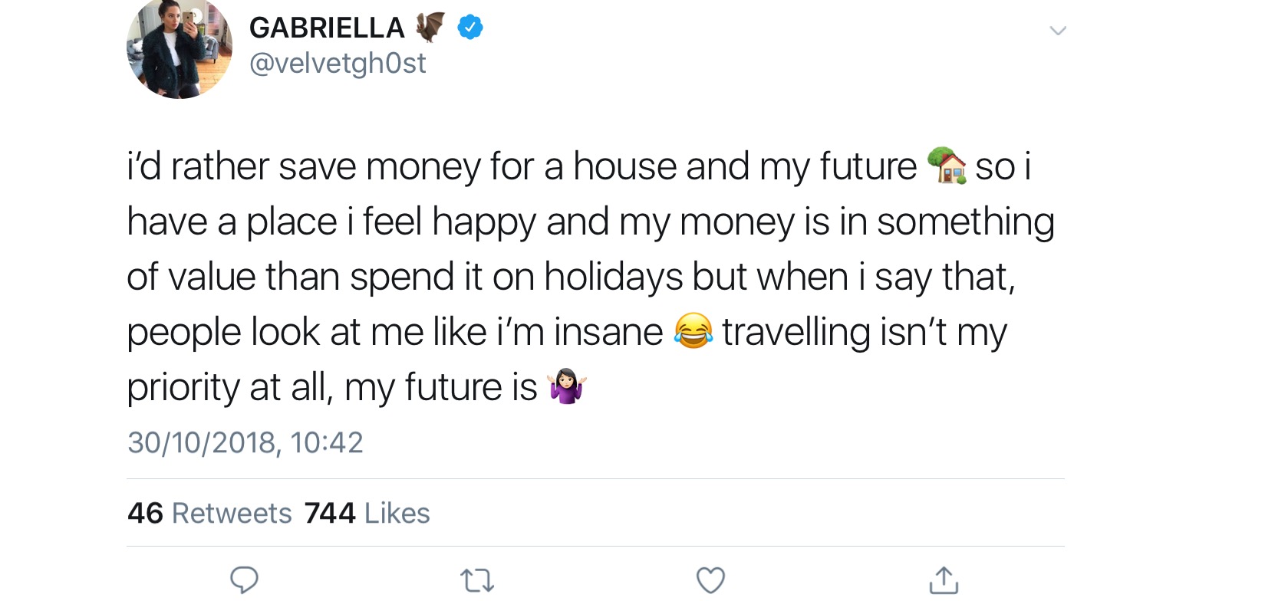The height and width of the screenshot is (601, 1265).
Task: Retweet this tweet using the arrows icon
Action: pyautogui.click(x=477, y=580)
